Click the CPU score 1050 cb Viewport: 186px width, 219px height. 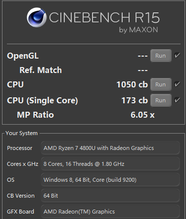tap(132, 84)
